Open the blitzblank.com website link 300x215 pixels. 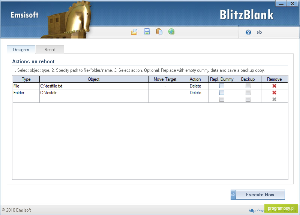272,211
